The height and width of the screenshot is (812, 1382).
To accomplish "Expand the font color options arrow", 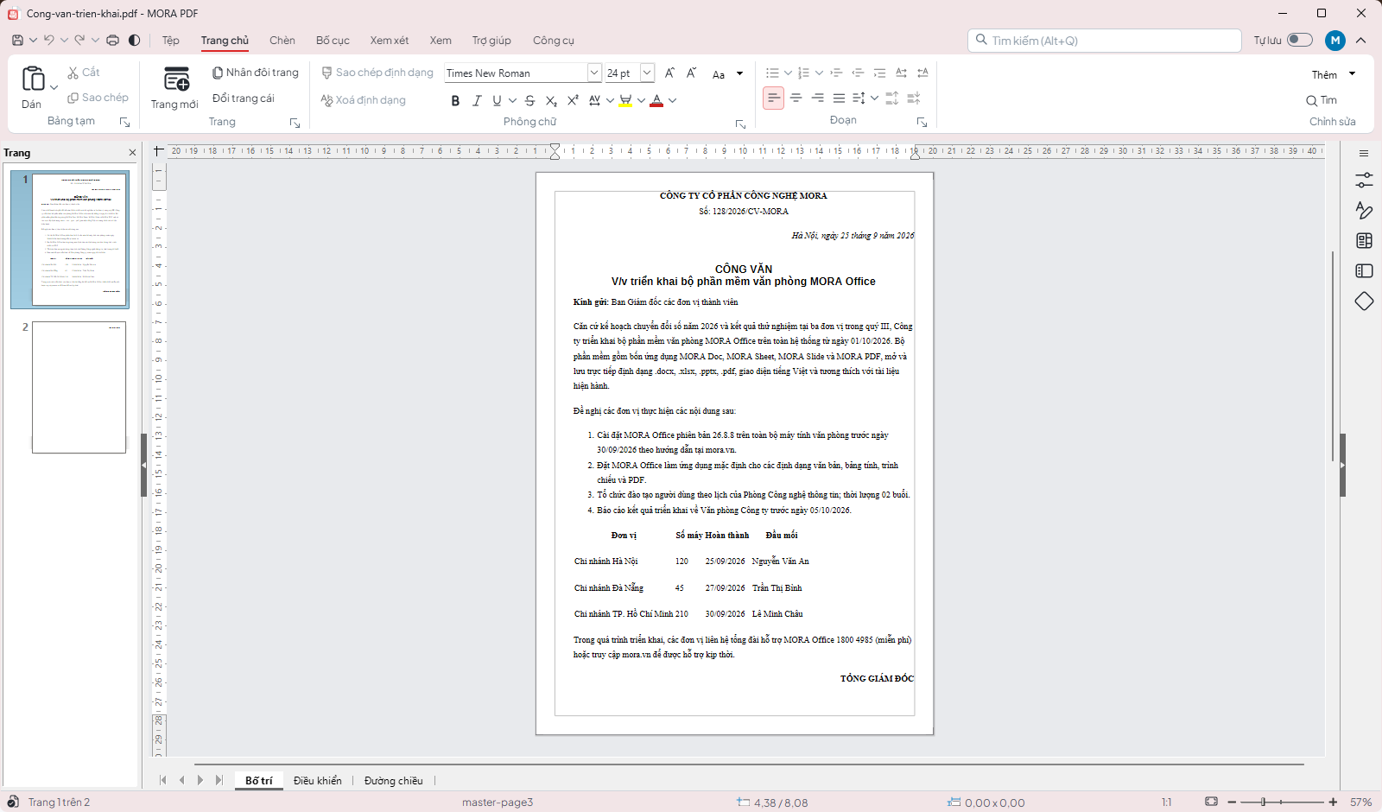I will coord(673,101).
